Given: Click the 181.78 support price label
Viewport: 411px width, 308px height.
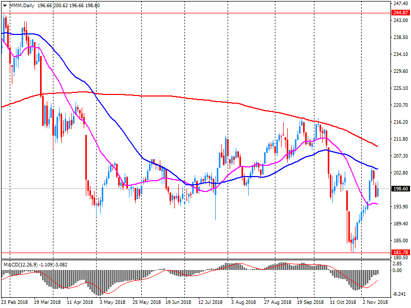Looking at the screenshot, I should [401, 253].
